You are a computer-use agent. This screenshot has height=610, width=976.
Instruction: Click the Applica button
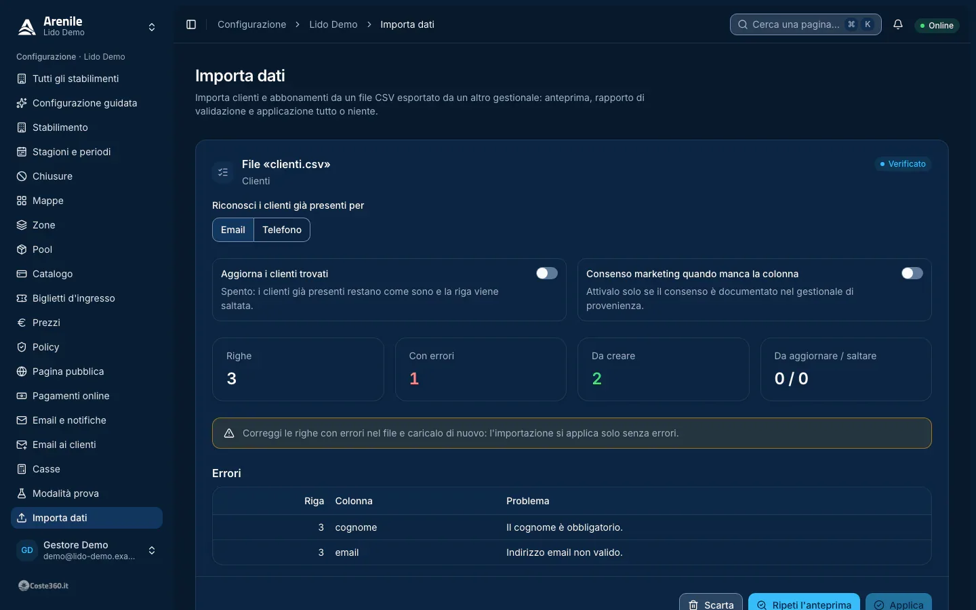pos(899,602)
